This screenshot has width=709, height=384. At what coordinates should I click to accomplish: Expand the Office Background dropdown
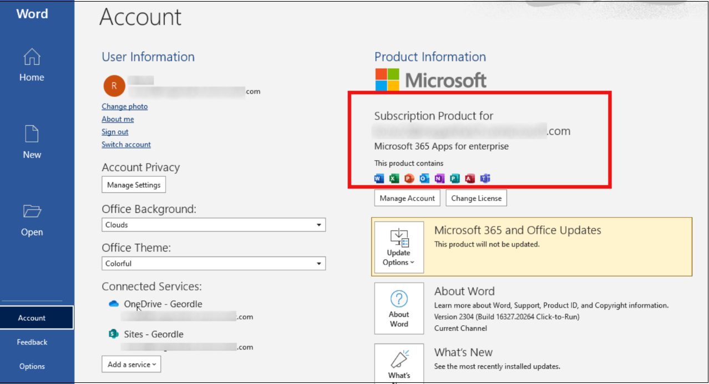tap(214, 225)
